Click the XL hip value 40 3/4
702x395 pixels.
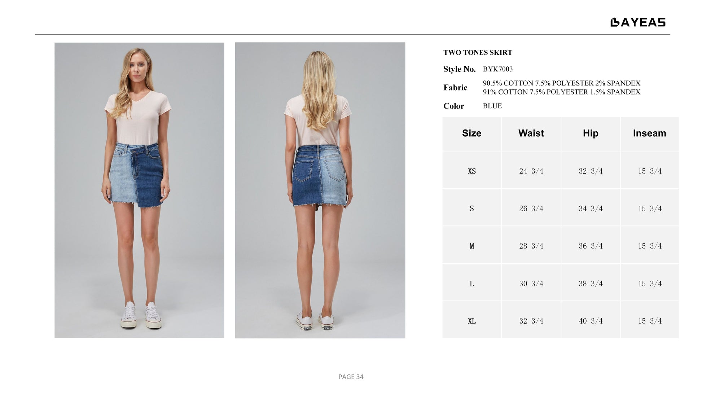(591, 321)
